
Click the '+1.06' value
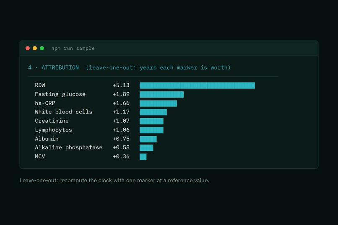[121, 130]
